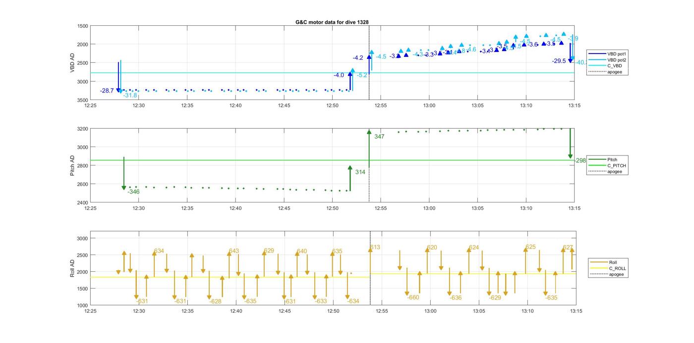Select the Roll AD y-axis label

(x=72, y=268)
